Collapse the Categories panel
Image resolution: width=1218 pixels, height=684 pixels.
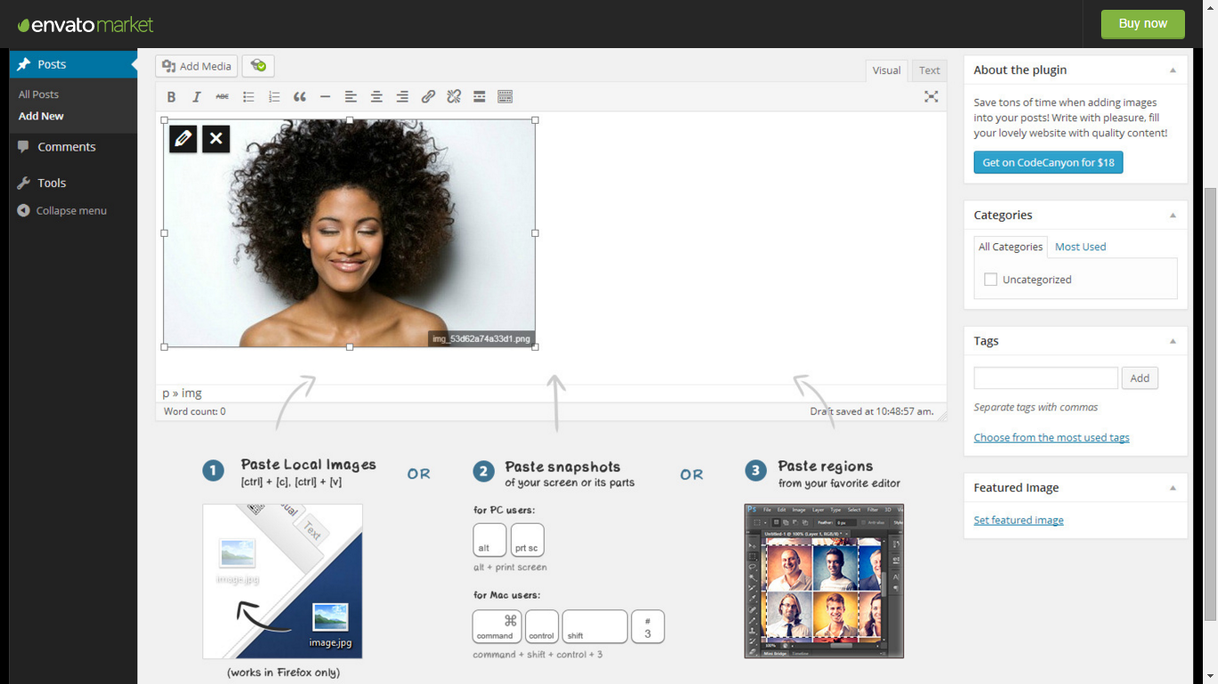click(1173, 216)
